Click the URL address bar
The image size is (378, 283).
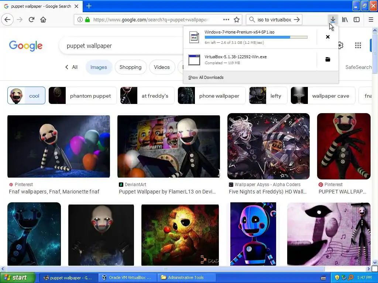click(158, 20)
